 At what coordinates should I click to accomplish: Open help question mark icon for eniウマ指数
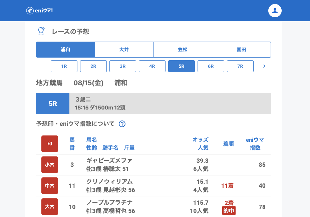pos(122,124)
